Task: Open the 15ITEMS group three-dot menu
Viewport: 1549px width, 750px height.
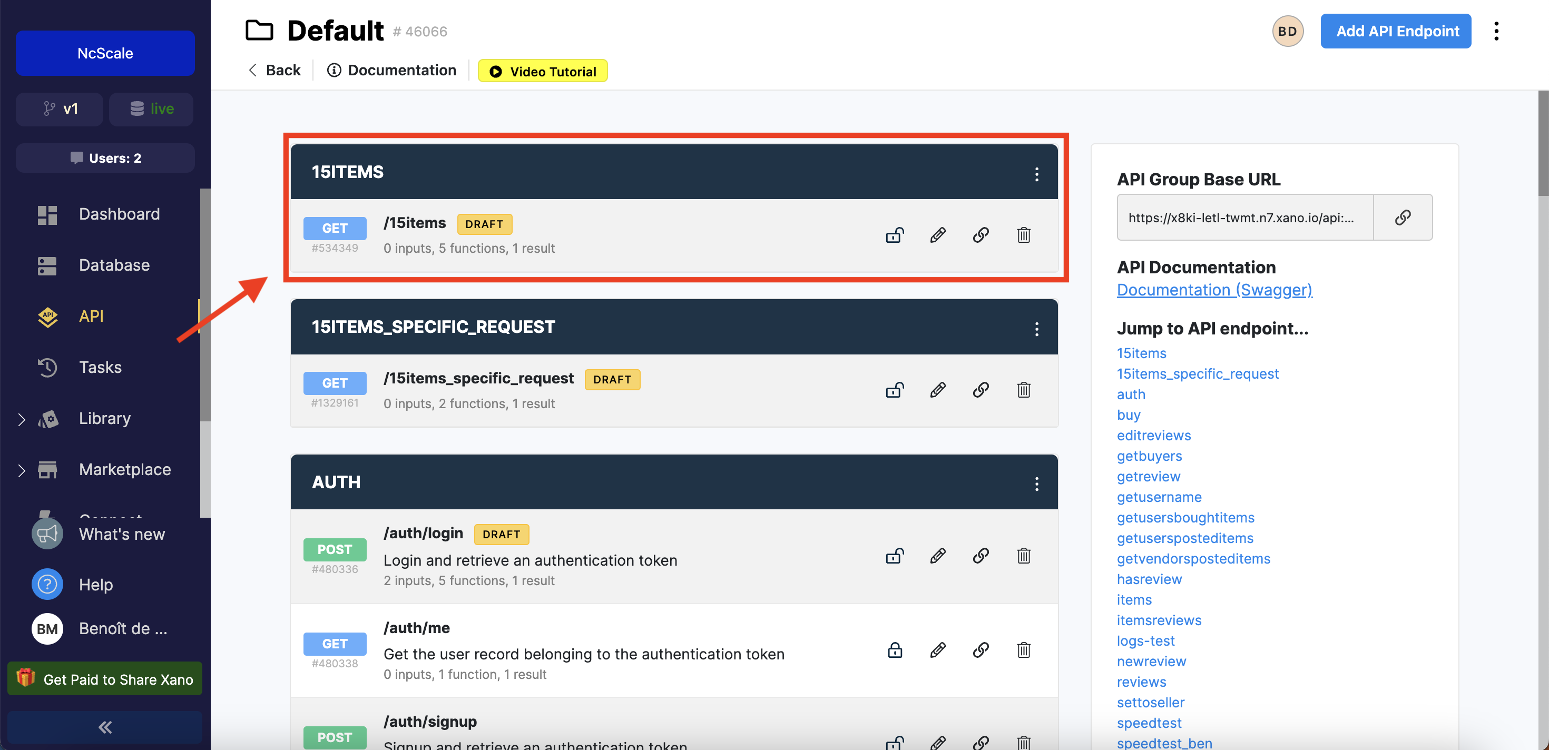Action: [x=1036, y=174]
